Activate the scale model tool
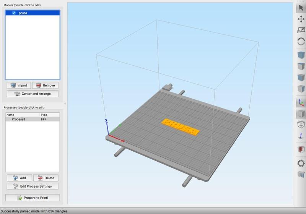The image size is (306, 214). tap(301, 30)
